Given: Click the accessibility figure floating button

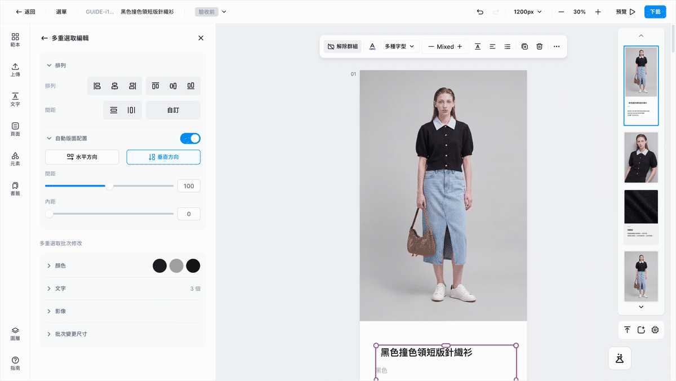Looking at the screenshot, I should (620, 358).
